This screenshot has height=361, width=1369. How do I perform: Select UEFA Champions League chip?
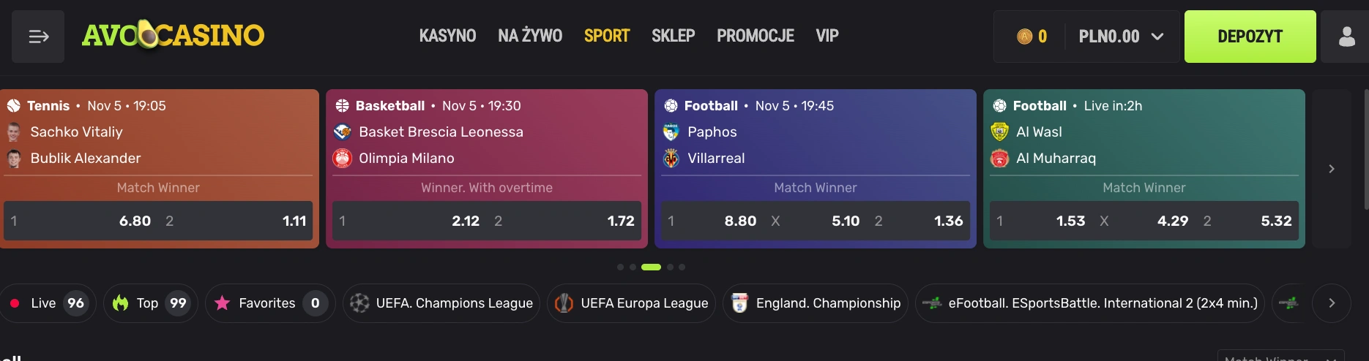(441, 303)
